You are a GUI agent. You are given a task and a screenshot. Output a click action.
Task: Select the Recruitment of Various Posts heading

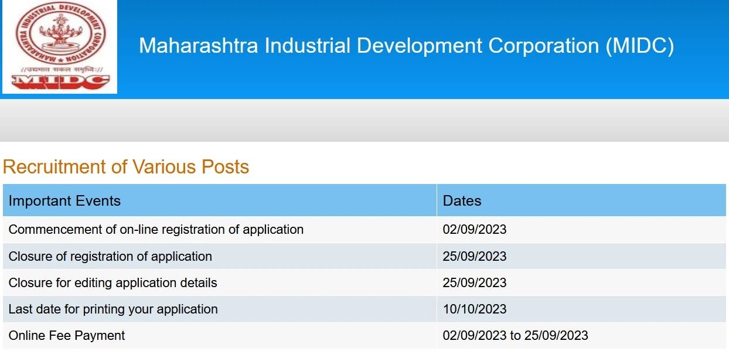[126, 166]
